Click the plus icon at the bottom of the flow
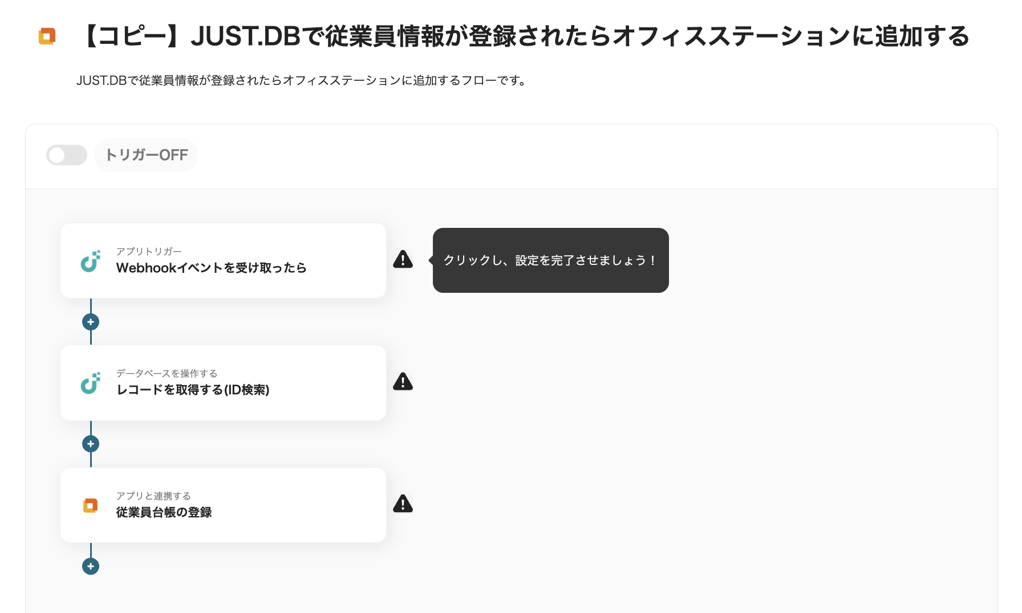Screen dimensions: 1022x613 (x=90, y=566)
